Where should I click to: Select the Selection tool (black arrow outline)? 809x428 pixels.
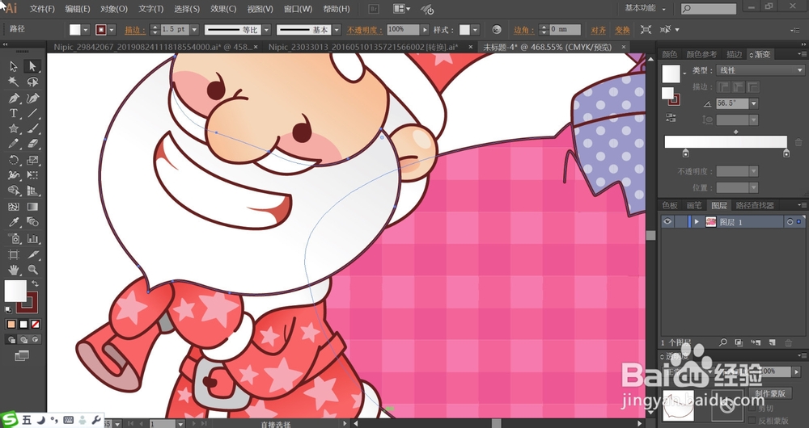(x=14, y=66)
